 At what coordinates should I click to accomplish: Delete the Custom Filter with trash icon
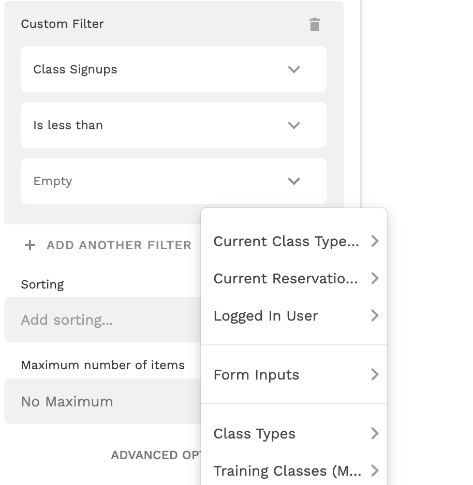315,24
